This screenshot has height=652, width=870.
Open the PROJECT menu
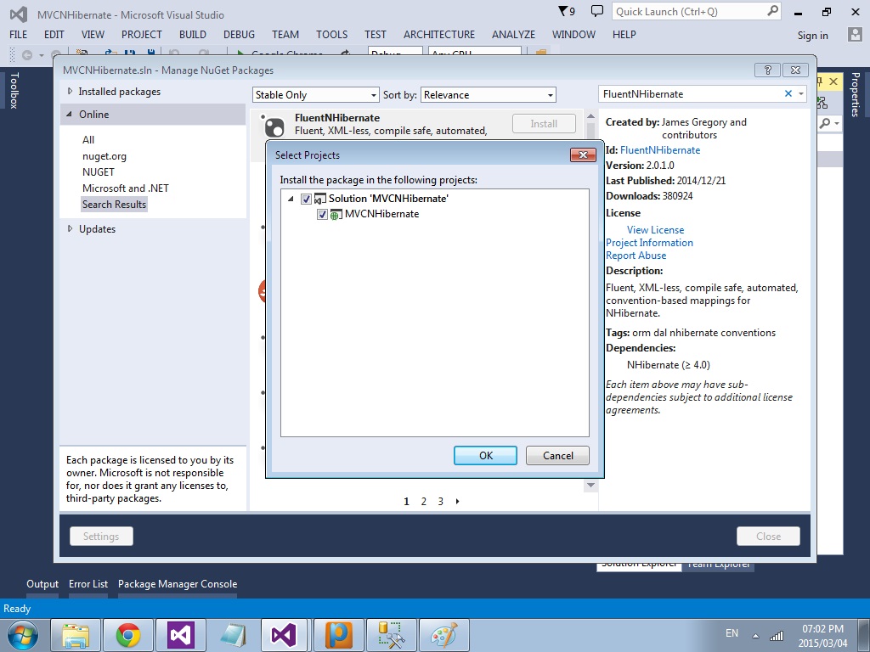142,34
